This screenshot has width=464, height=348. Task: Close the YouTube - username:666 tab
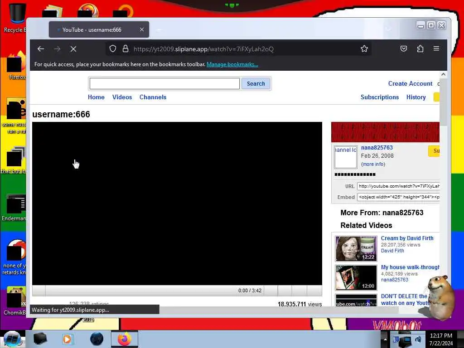142,29
